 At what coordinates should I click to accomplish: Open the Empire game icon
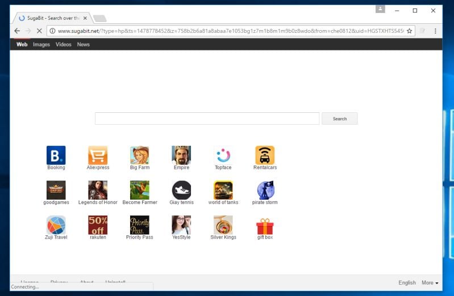pyautogui.click(x=181, y=155)
